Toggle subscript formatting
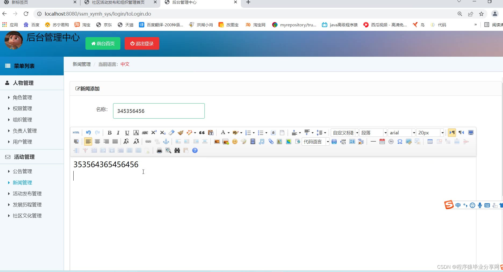 click(163, 133)
